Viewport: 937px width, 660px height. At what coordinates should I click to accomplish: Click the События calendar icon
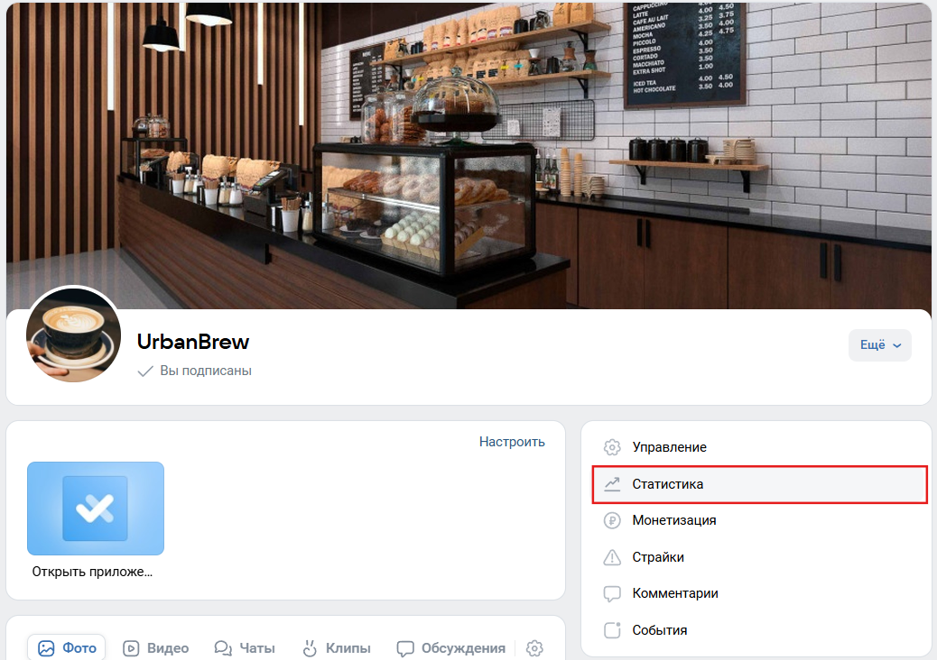(x=612, y=630)
